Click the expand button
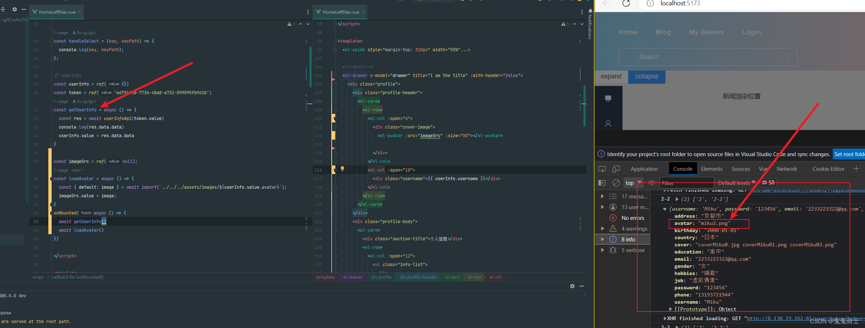The width and height of the screenshot is (865, 328). click(x=611, y=77)
